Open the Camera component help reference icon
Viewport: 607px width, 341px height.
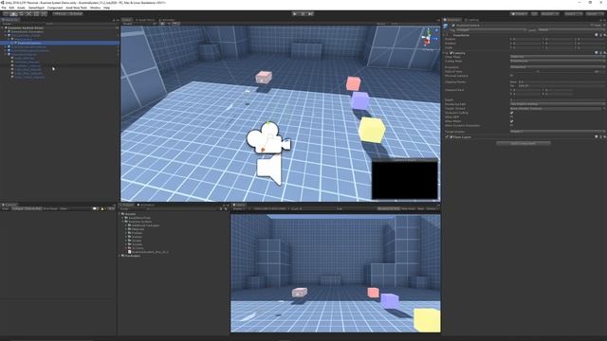pyautogui.click(x=597, y=53)
